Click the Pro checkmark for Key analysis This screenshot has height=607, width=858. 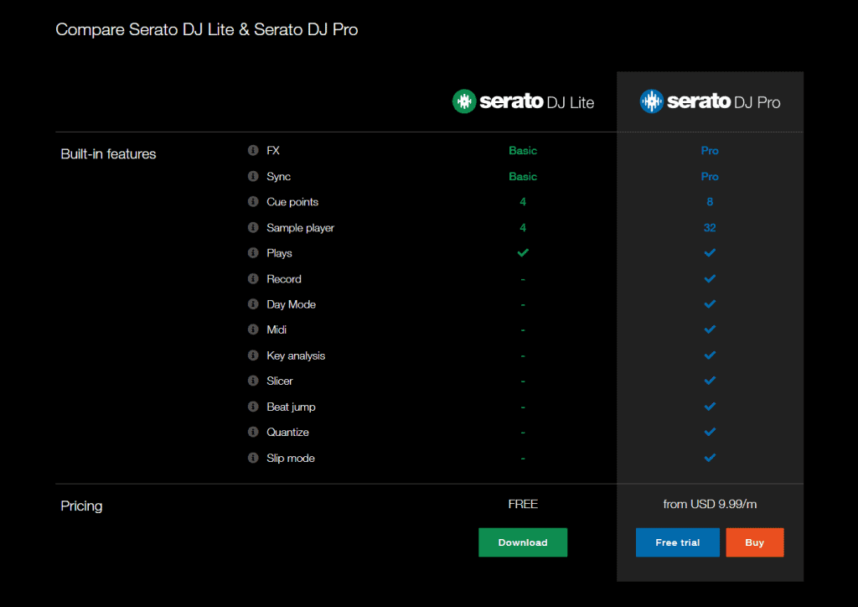[x=710, y=355]
